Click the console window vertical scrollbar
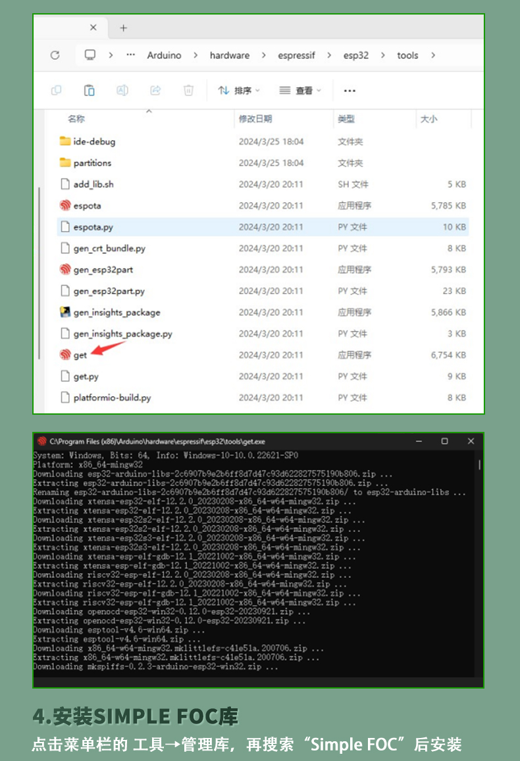This screenshot has width=520, height=761. [x=479, y=466]
